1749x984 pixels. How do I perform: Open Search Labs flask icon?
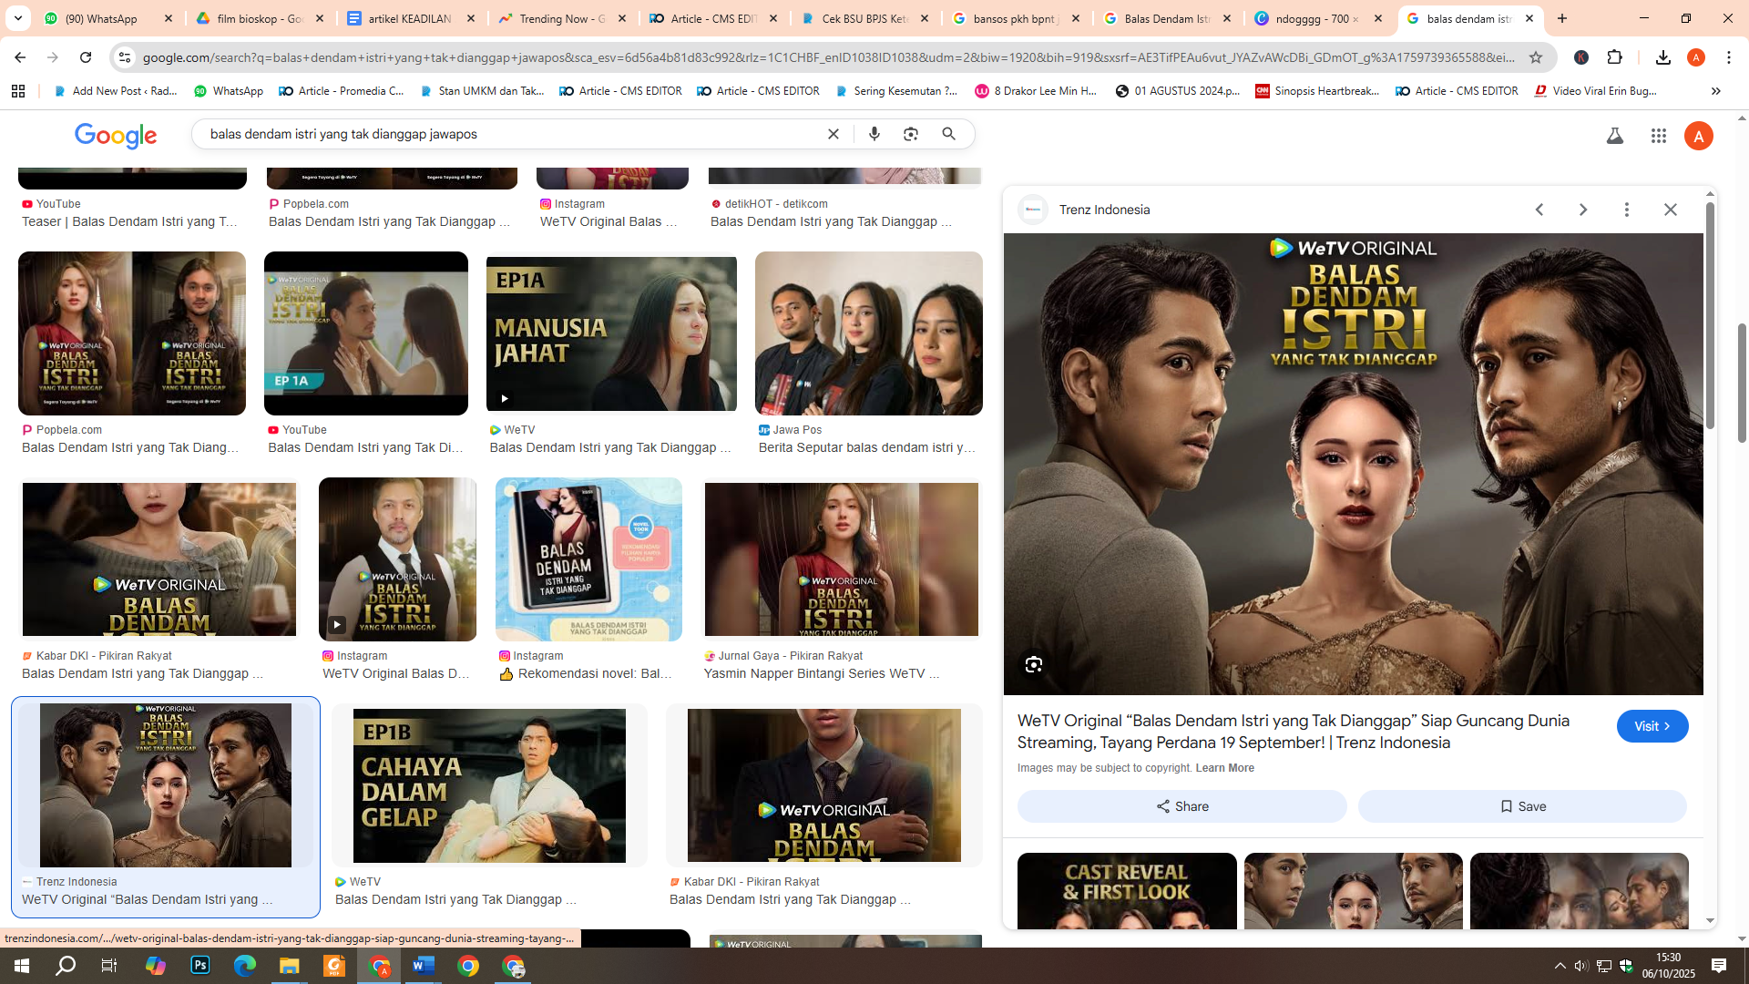(1615, 136)
